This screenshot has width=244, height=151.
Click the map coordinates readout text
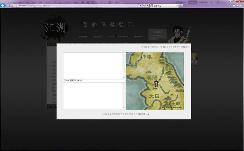pos(172,108)
